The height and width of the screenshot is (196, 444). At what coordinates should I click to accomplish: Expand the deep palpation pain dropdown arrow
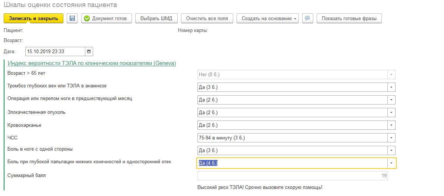(x=391, y=163)
